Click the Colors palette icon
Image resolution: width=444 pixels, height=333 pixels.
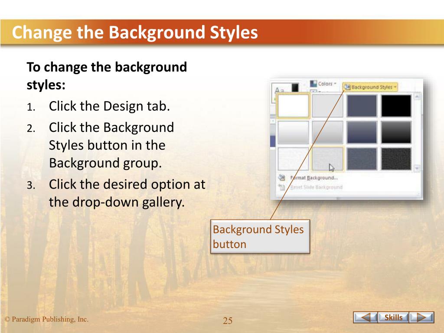313,84
